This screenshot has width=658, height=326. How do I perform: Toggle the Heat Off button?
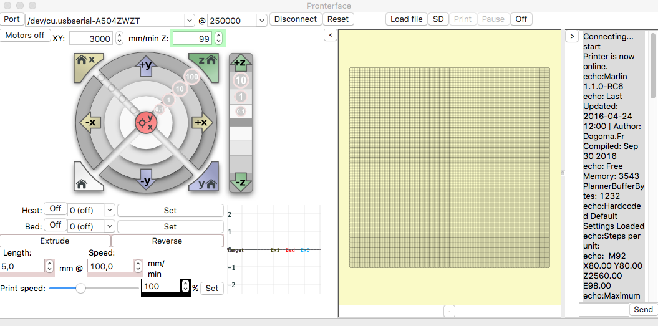coord(56,209)
